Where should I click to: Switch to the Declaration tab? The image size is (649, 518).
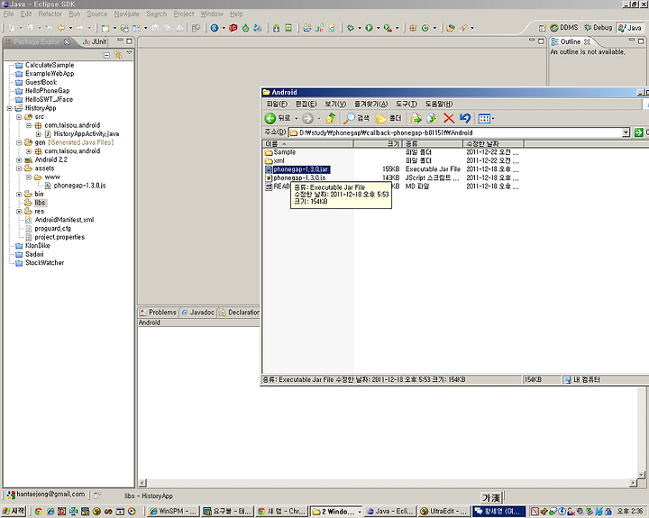(x=239, y=313)
